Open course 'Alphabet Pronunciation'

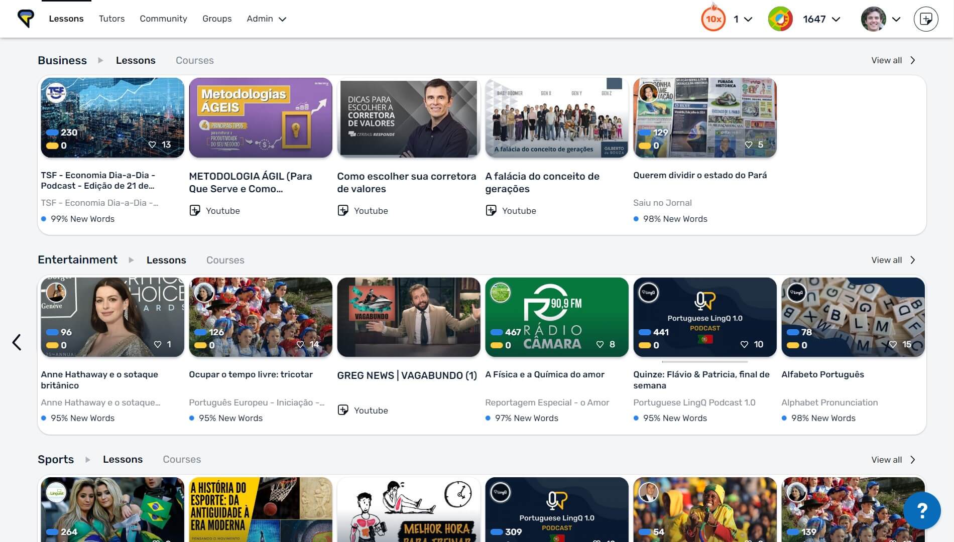click(x=829, y=402)
